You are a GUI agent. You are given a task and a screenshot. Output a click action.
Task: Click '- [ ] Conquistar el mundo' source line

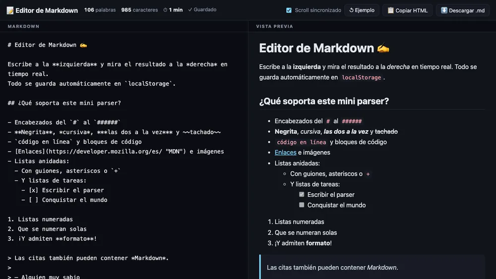64,200
